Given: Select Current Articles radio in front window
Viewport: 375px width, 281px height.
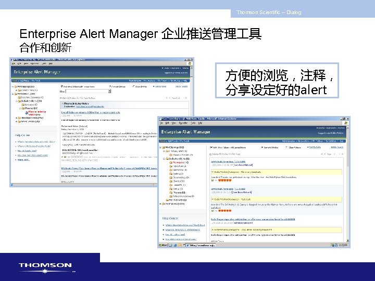Looking at the screenshot, I should pyautogui.click(x=262, y=147).
